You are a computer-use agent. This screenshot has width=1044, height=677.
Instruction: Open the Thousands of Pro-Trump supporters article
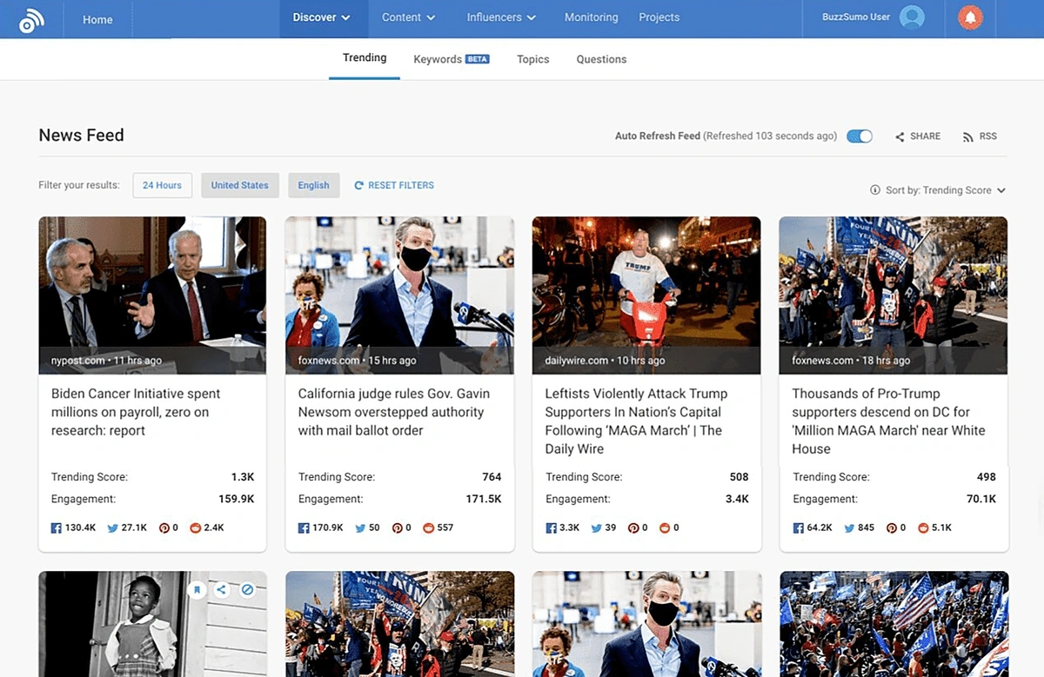pos(888,421)
